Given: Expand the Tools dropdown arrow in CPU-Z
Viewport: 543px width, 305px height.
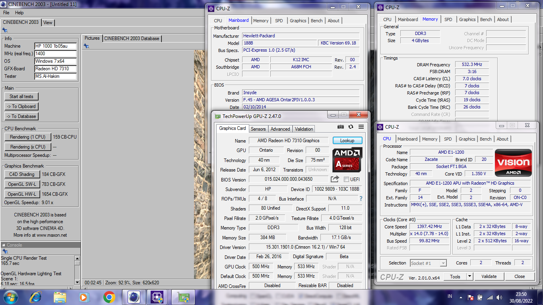Looking at the screenshot, I should tap(469, 276).
